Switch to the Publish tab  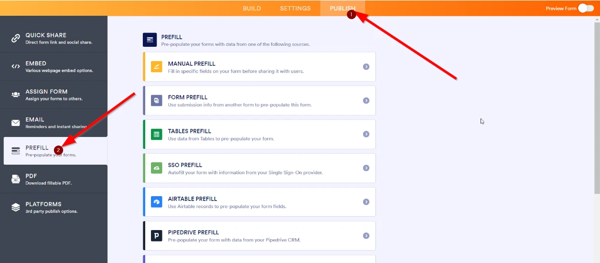point(343,8)
